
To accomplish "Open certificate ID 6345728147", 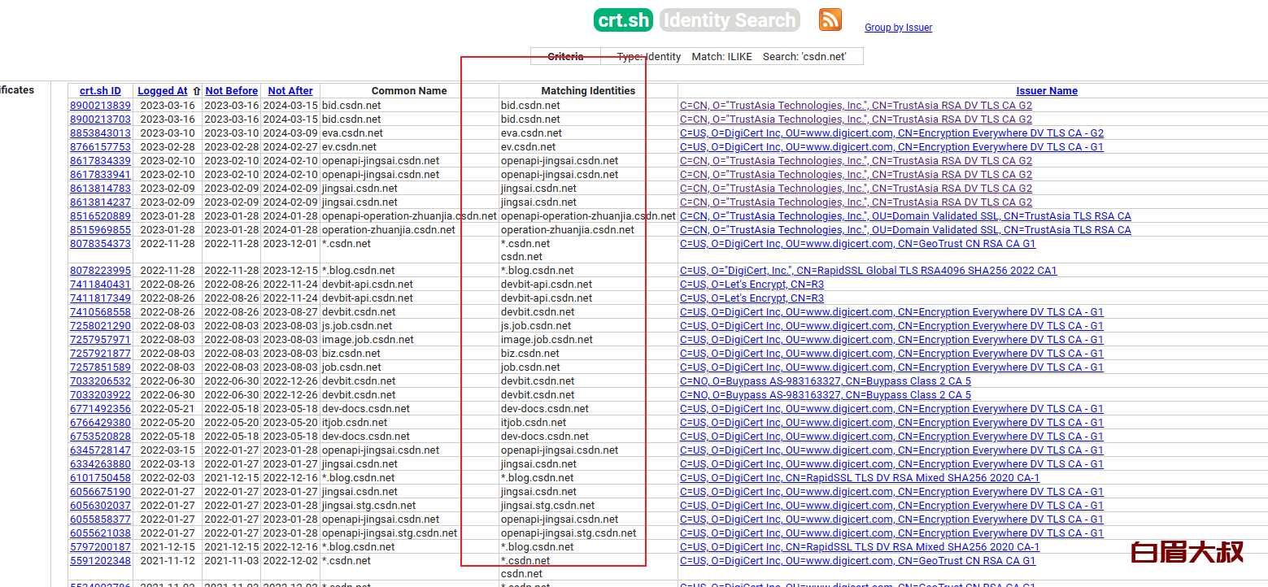I will (100, 450).
